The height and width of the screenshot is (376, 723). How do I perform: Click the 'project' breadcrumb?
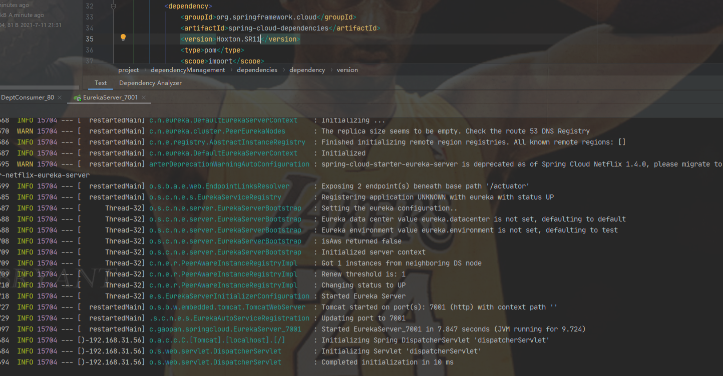point(129,70)
